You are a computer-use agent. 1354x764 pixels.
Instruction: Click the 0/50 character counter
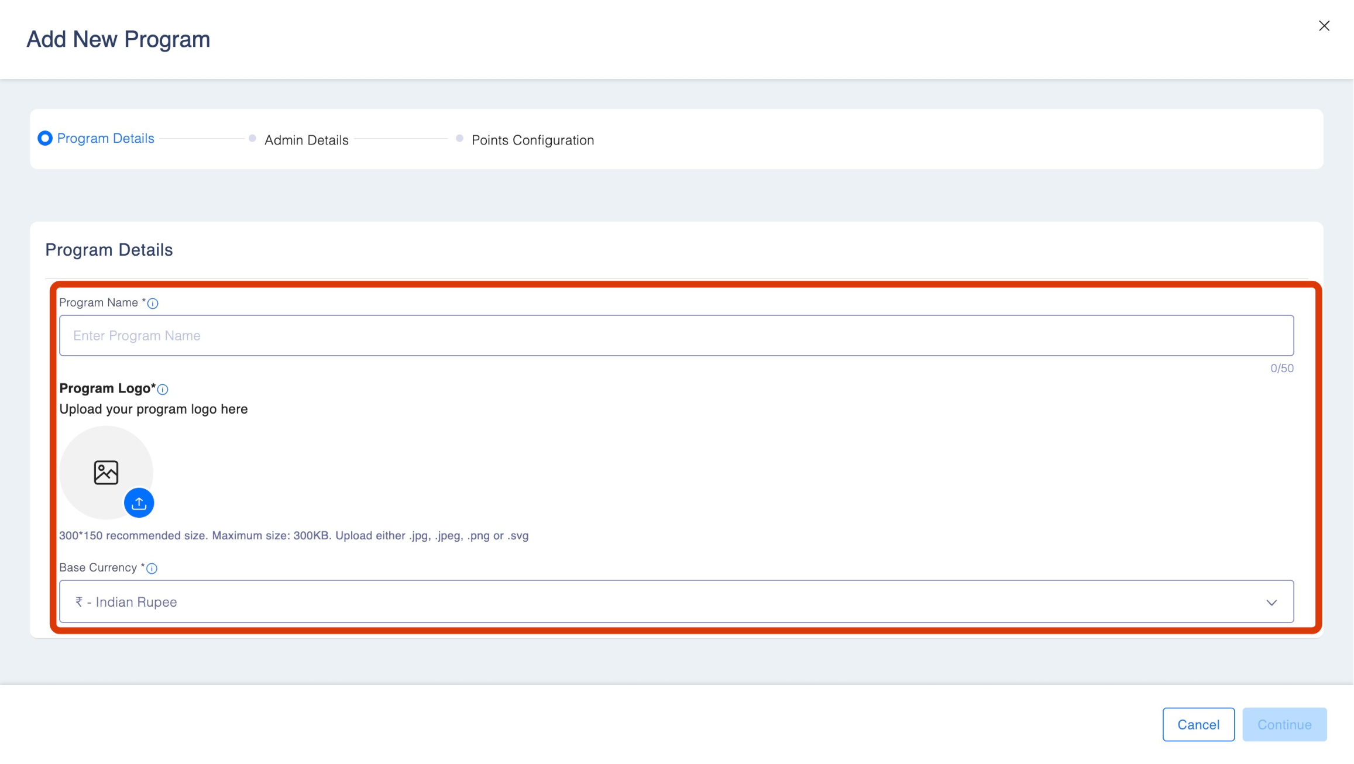coord(1281,368)
